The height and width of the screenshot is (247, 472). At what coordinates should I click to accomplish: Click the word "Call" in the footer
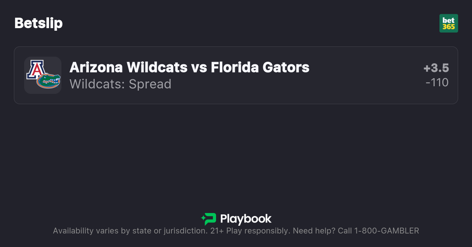click(344, 231)
